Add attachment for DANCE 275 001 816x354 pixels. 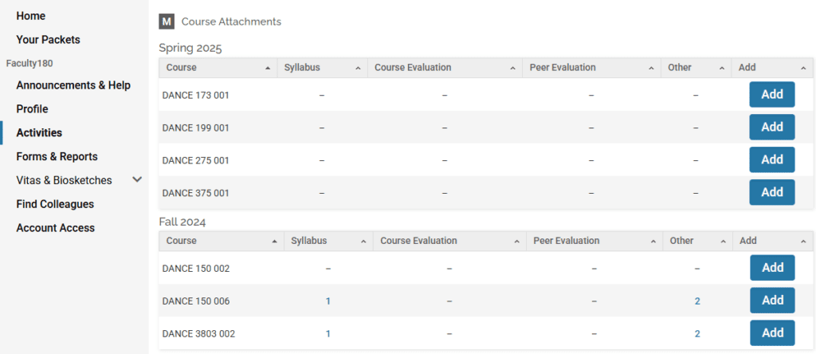click(x=772, y=159)
